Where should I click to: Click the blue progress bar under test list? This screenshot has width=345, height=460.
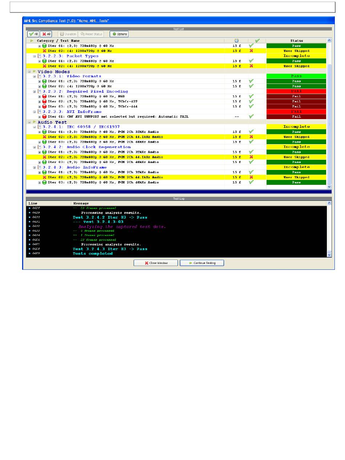(x=178, y=192)
